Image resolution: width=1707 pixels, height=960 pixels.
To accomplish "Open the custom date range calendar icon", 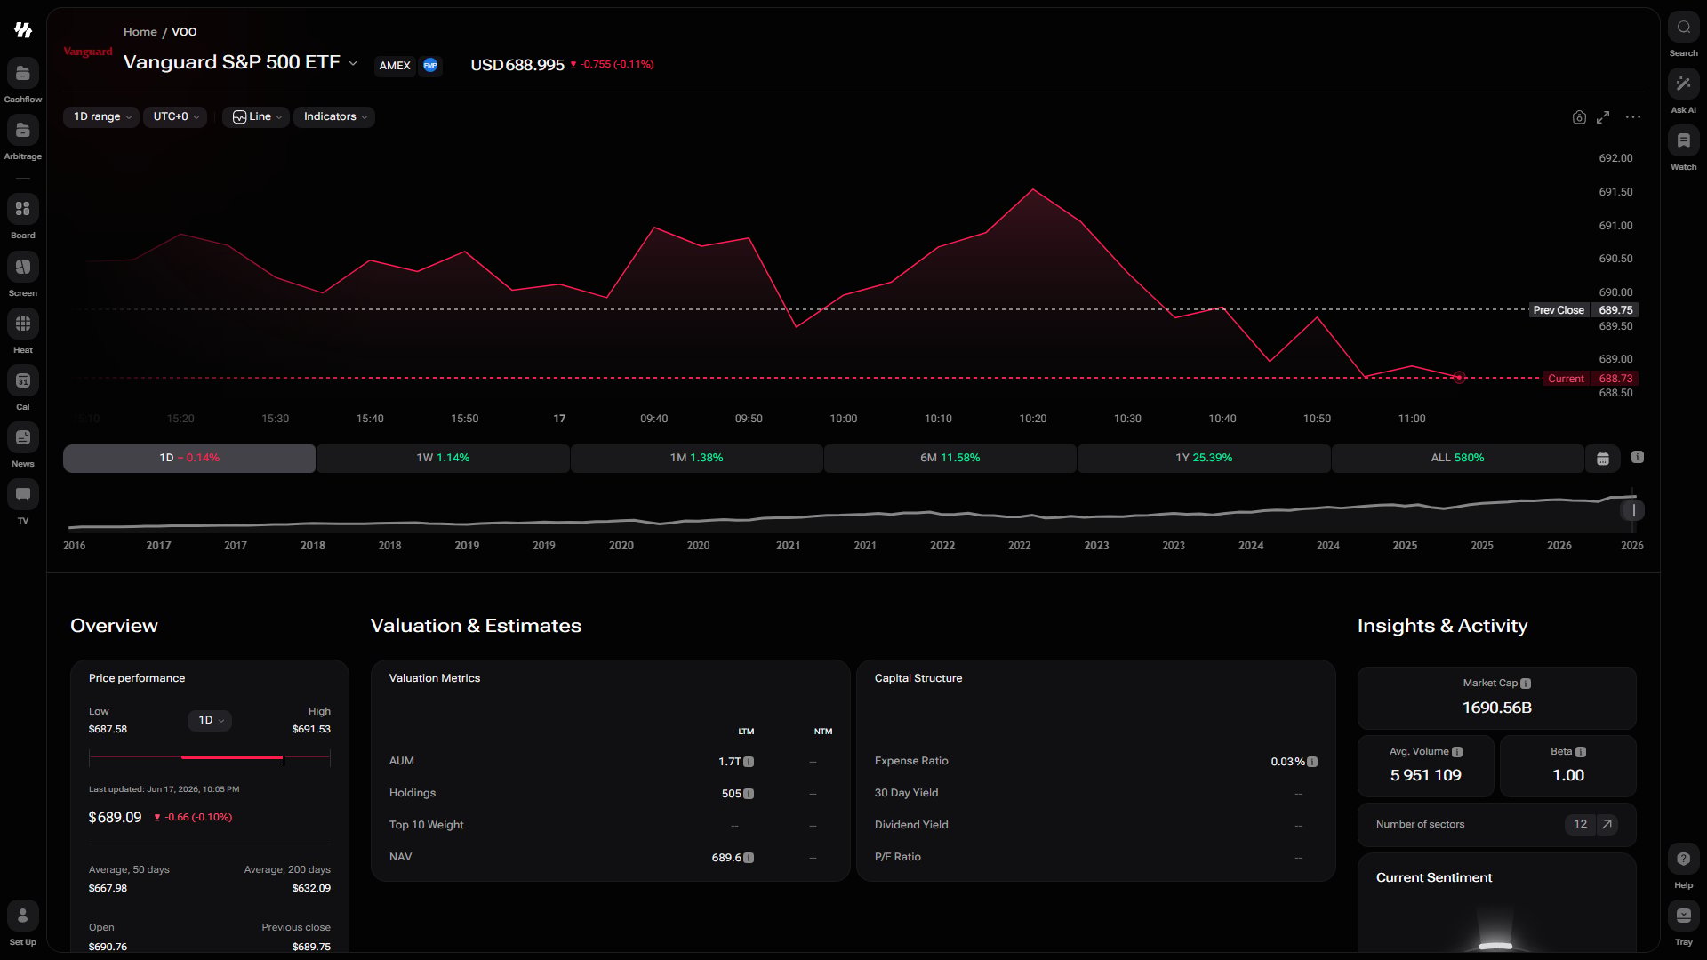I will click(1603, 459).
